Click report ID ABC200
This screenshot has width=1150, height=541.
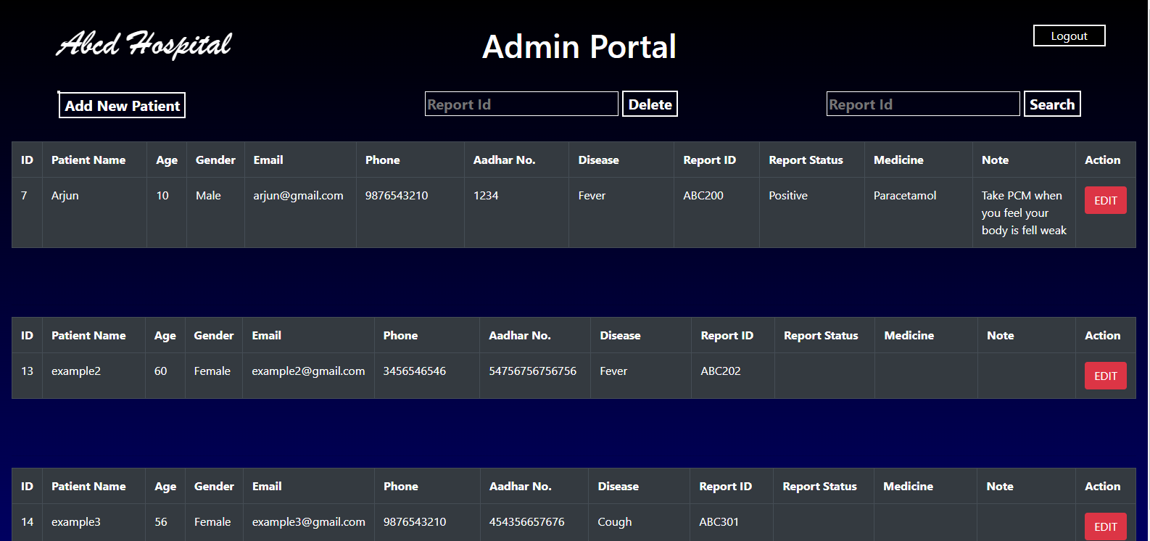pos(703,196)
